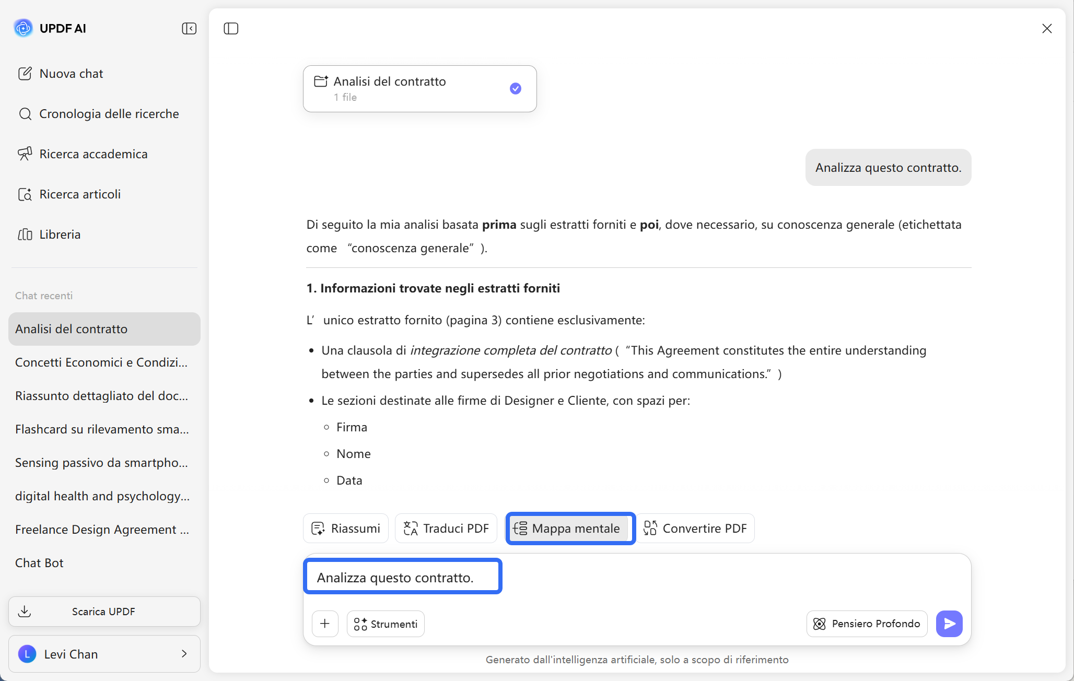Click inside the Analizza questo contratto input field
Viewport: 1074px width, 681px height.
(x=402, y=577)
